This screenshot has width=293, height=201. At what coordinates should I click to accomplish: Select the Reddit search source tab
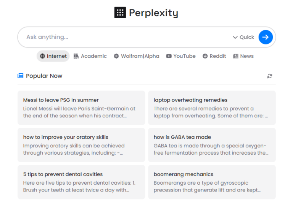coord(214,56)
